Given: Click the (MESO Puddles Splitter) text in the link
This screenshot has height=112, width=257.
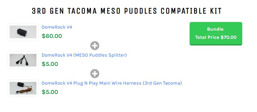Looking at the screenshot, I should tap(100, 55).
